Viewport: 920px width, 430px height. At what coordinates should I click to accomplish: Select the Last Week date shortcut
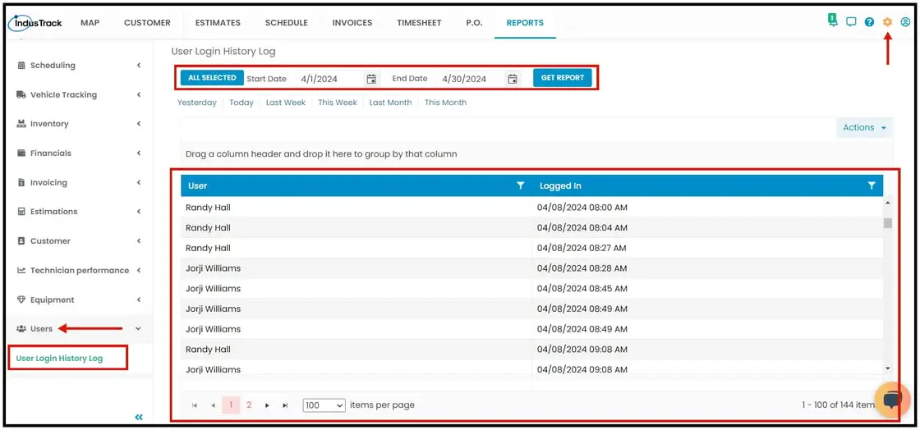pos(286,103)
